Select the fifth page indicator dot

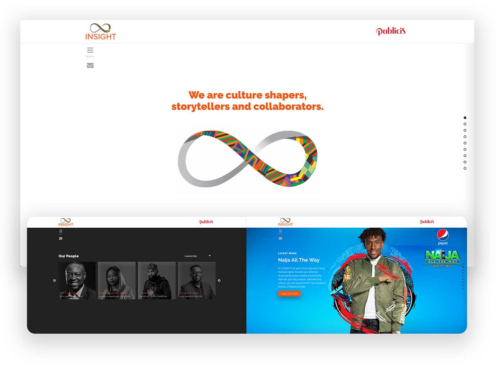[x=465, y=143]
